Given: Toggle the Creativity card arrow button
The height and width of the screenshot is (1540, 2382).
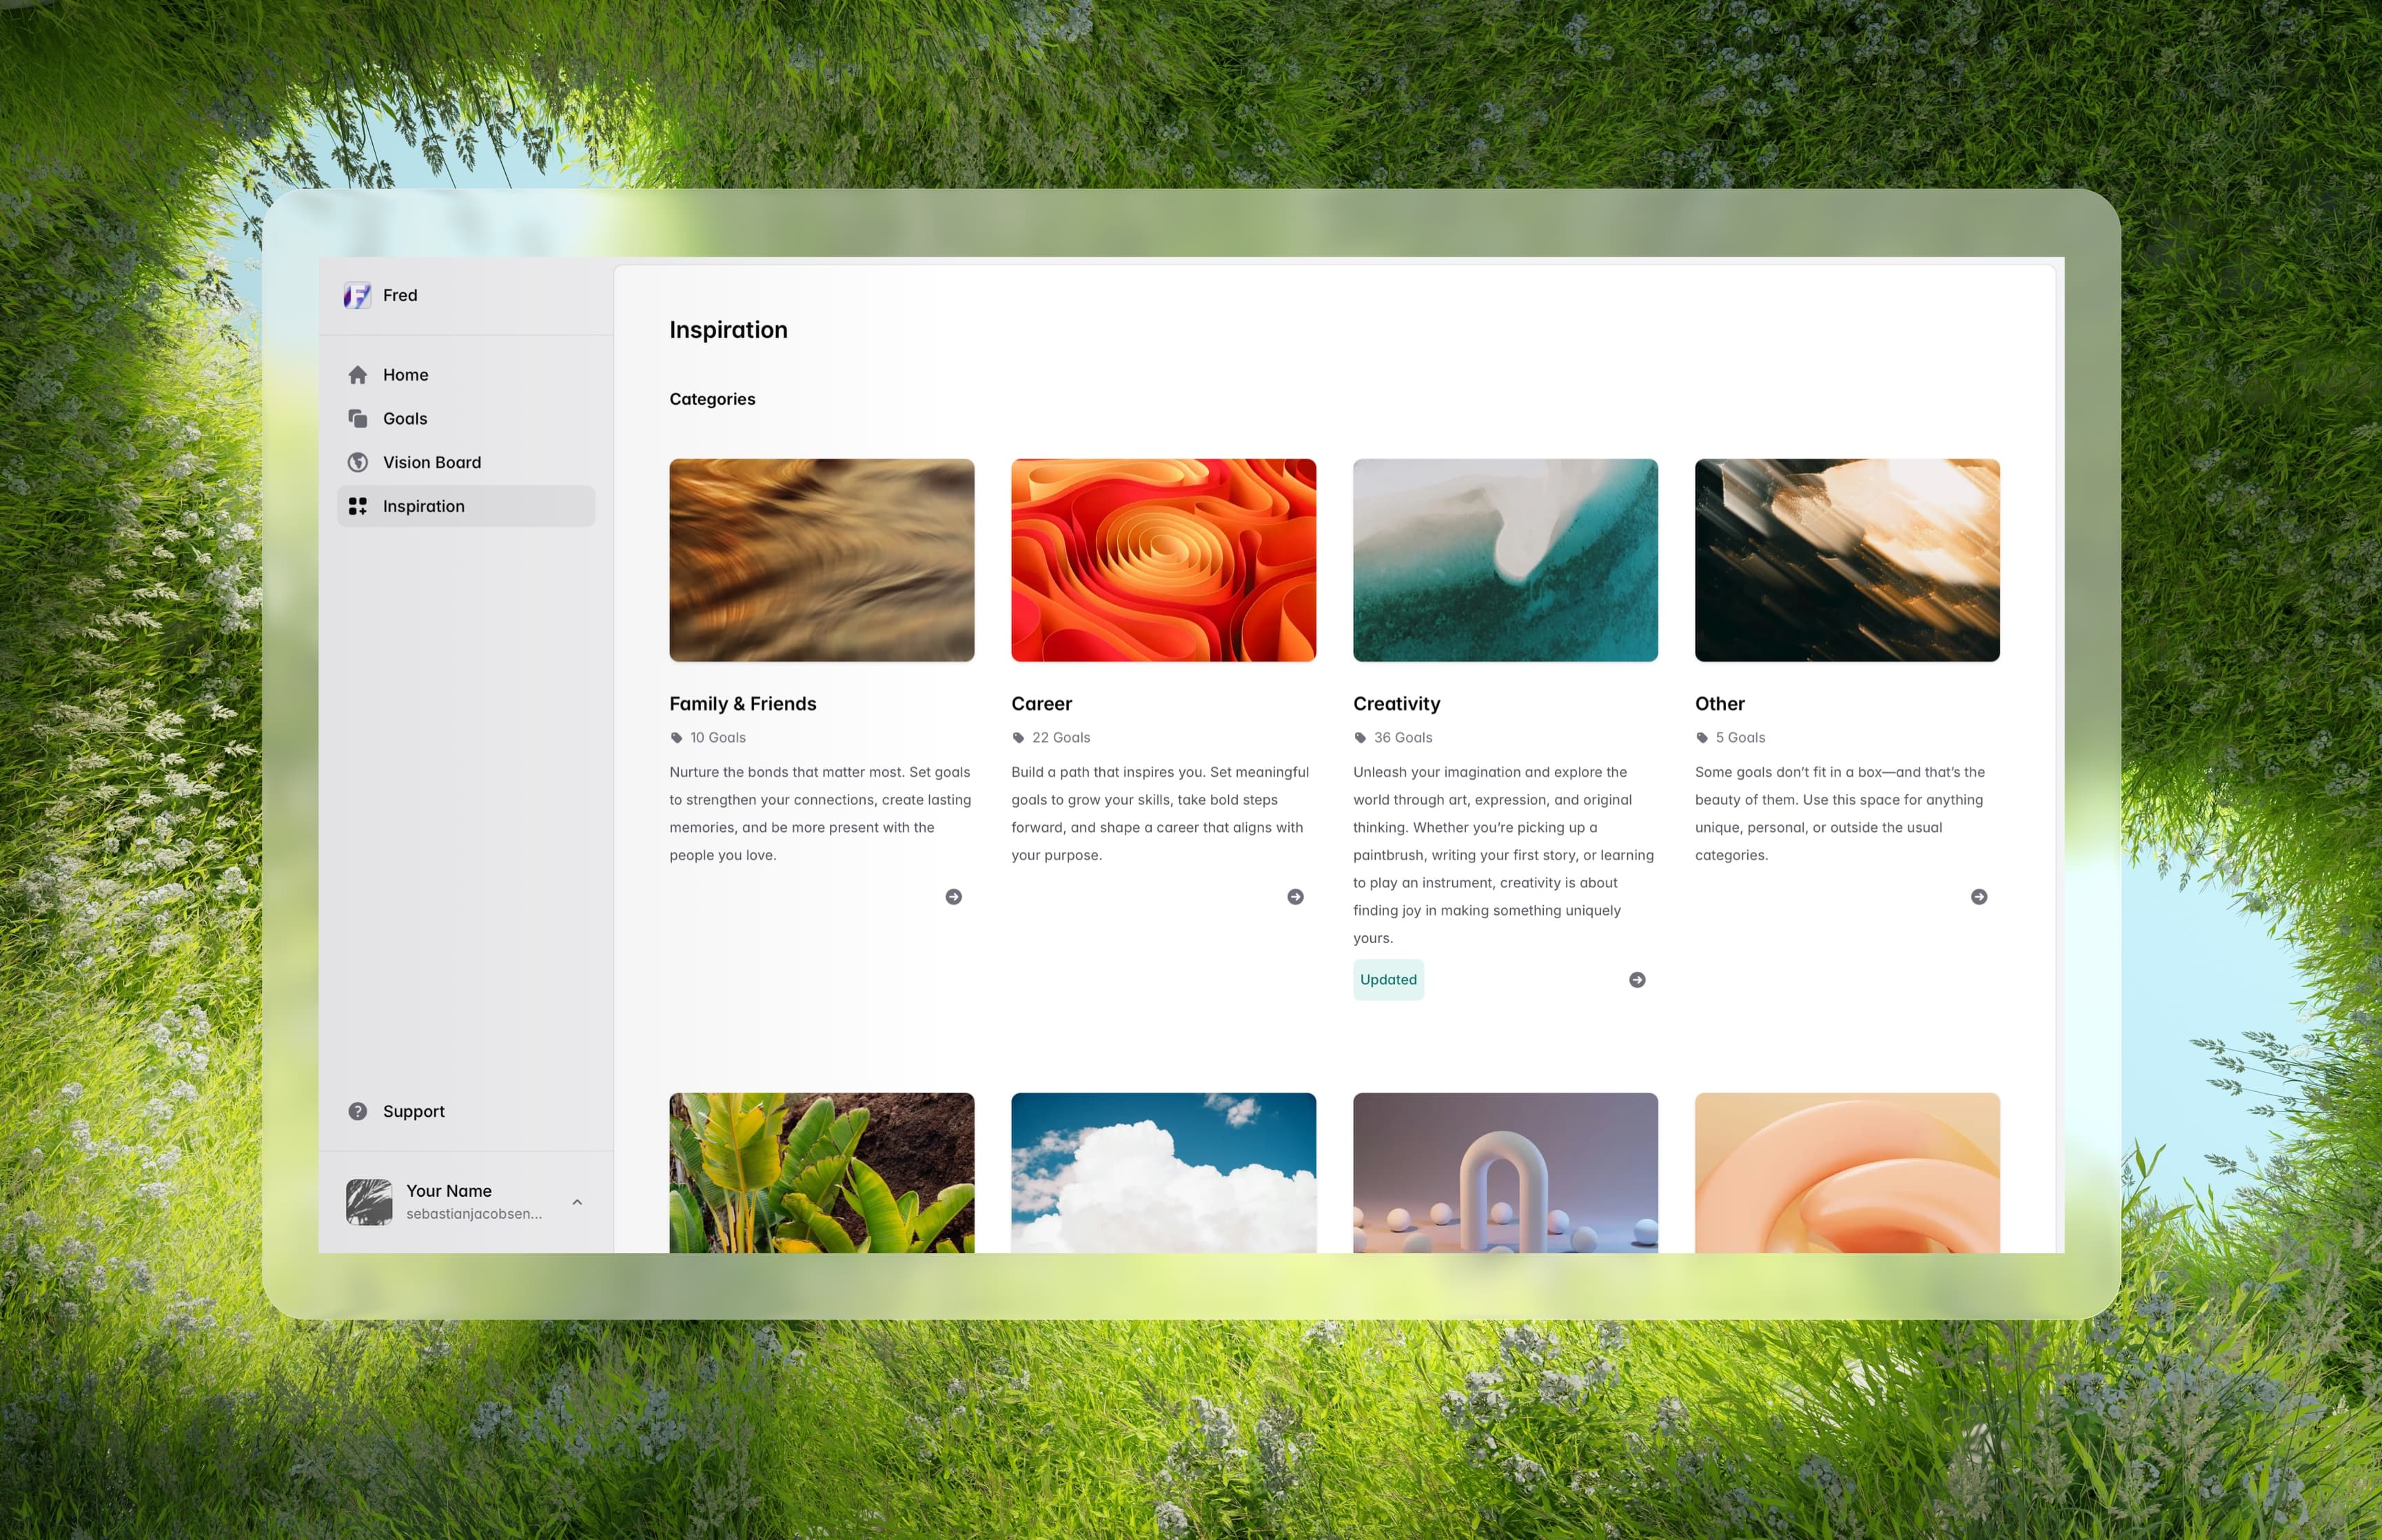Looking at the screenshot, I should [1638, 979].
